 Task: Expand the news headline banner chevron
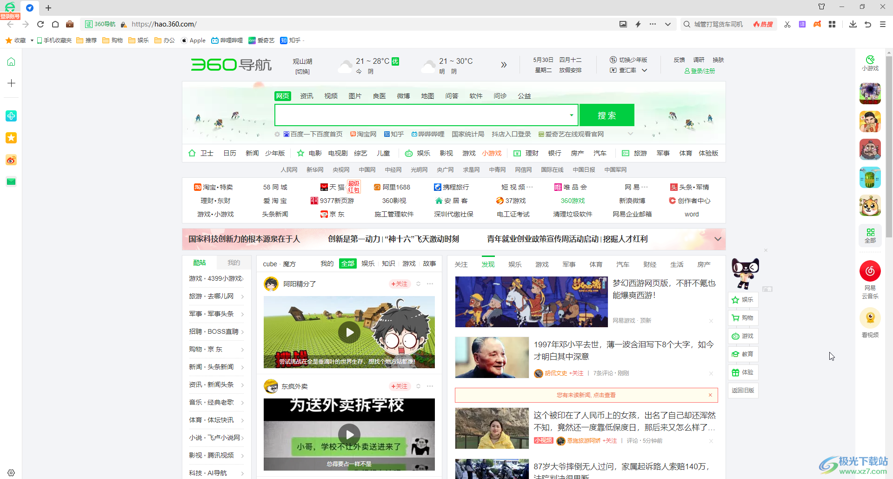pyautogui.click(x=718, y=239)
